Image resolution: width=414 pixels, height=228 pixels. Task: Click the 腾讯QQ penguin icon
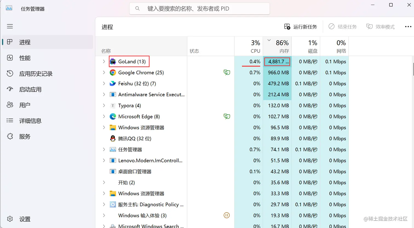pos(113,138)
